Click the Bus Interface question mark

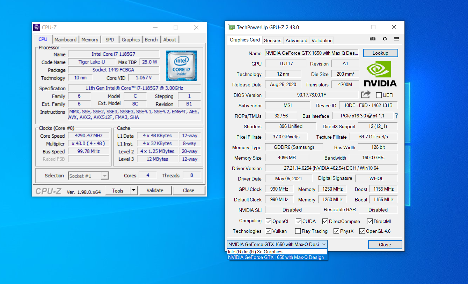pyautogui.click(x=396, y=116)
